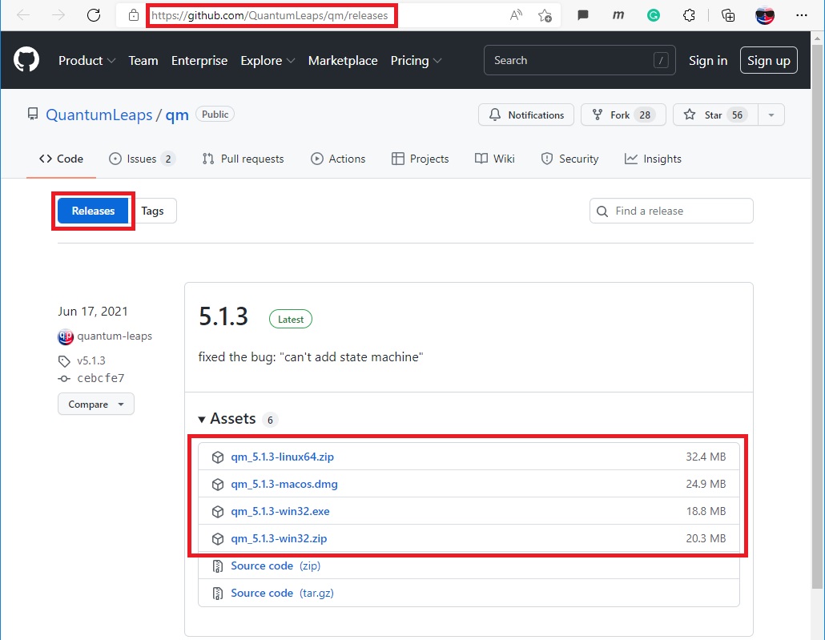Download qm_5.1.3-win32.exe file
This screenshot has height=640, width=825.
280,511
